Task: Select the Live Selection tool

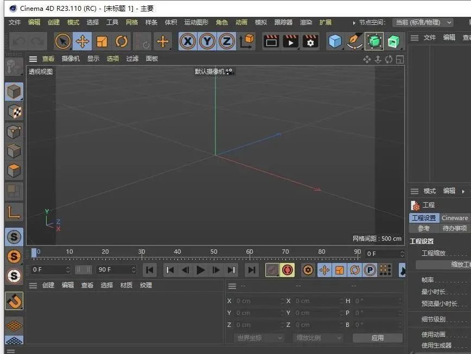Action: (x=62, y=41)
